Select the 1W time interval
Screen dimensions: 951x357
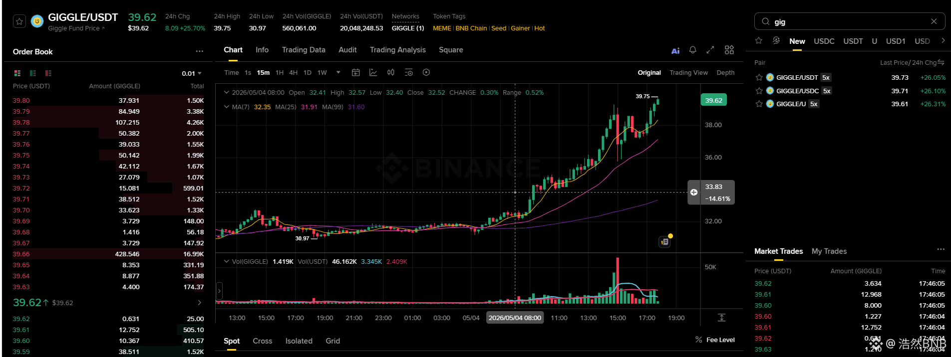[x=322, y=73]
